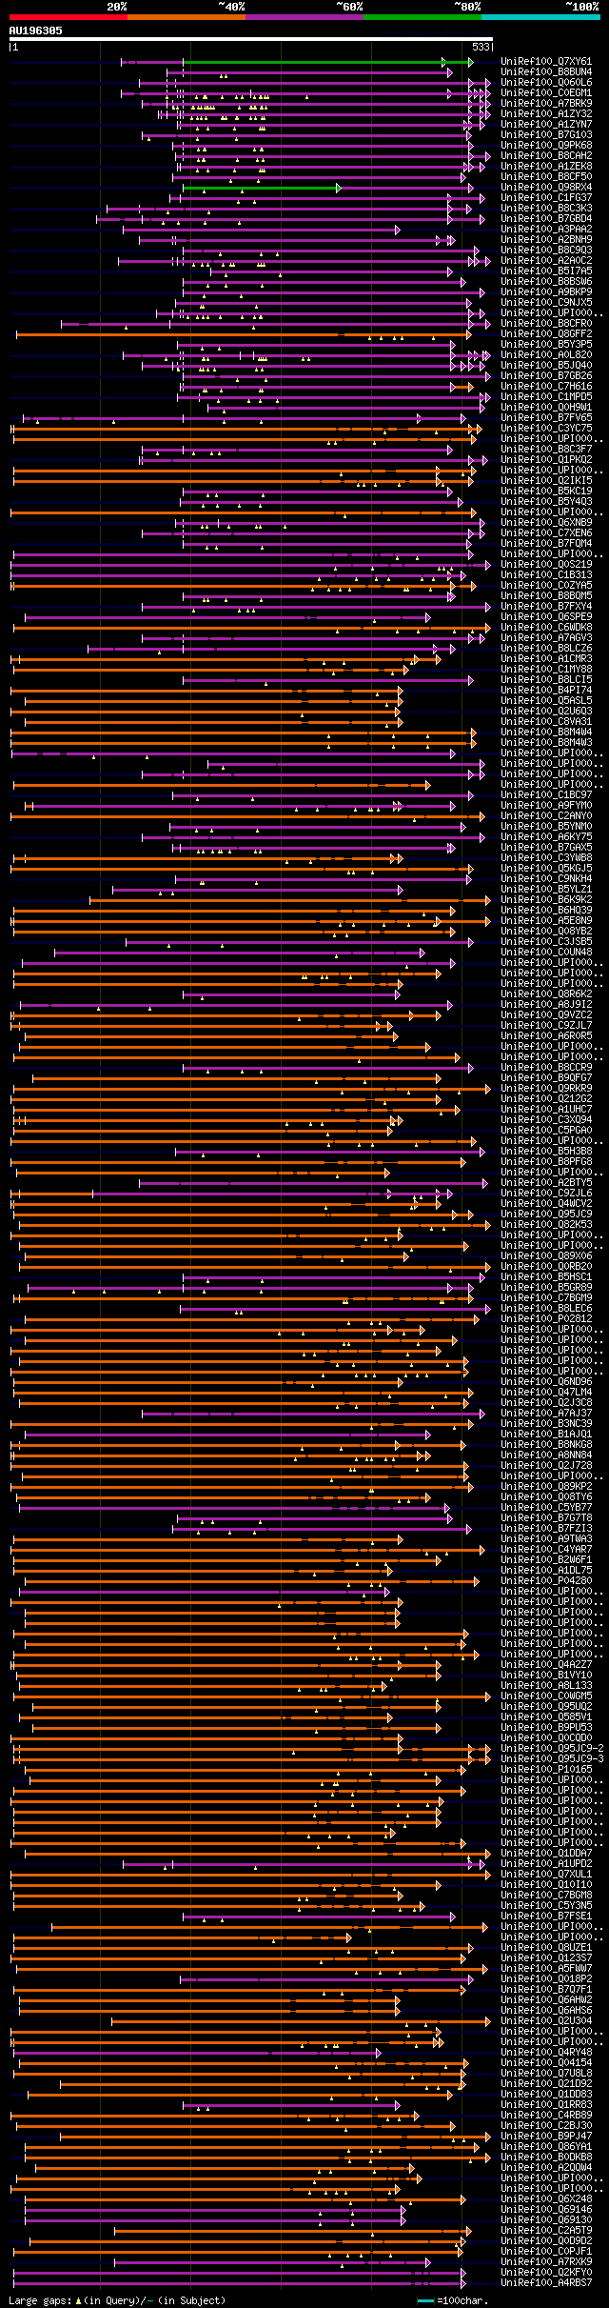Click the UniRef100_B8CCR9 label
The width and height of the screenshot is (609, 2308).
(546, 1068)
